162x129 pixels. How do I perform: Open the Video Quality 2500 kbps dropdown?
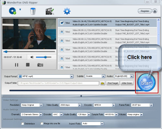(x=80, y=105)
